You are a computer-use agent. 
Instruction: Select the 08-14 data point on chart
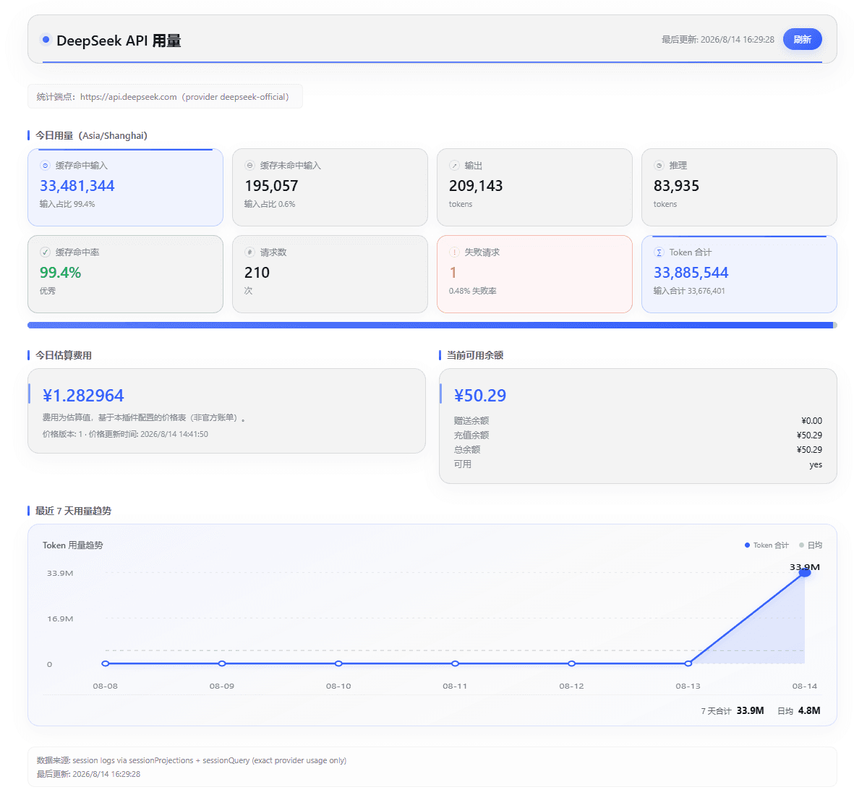pyautogui.click(x=804, y=573)
